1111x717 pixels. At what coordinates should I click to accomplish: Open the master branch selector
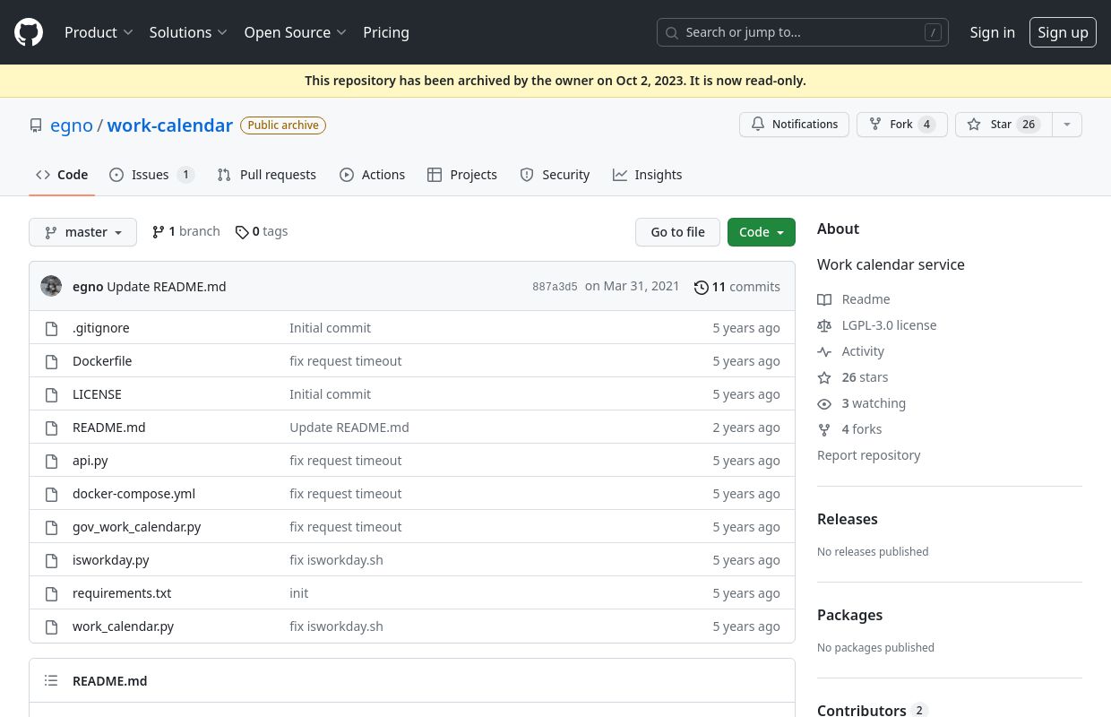coord(82,232)
